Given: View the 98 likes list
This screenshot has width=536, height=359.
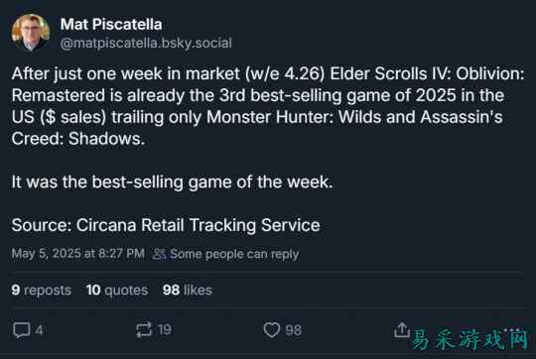Looking at the screenshot, I should click(x=188, y=290).
